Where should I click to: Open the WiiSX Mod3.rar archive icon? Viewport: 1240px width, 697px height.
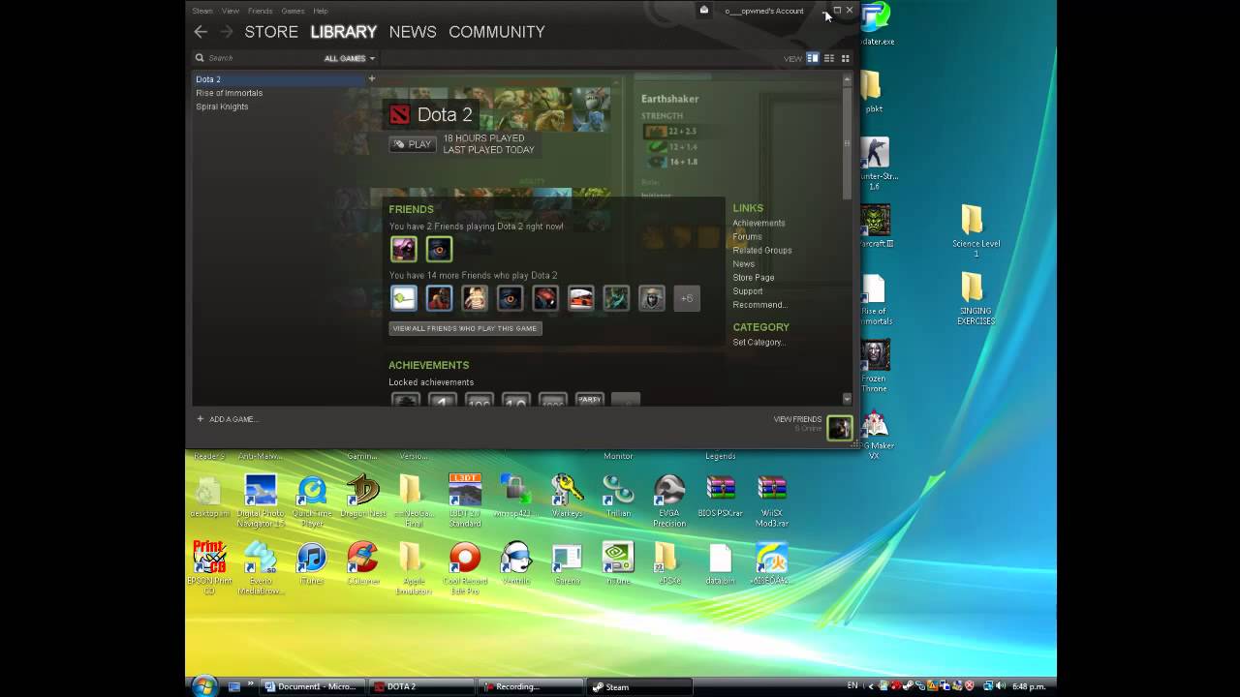coord(772,500)
